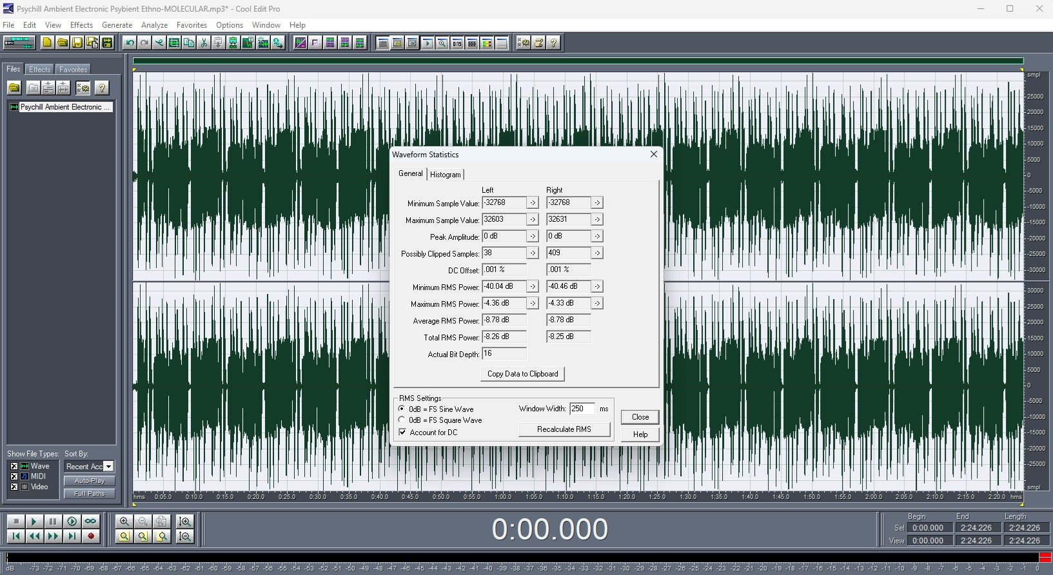Fast forward the playback cursor
This screenshot has height=575, width=1053.
point(53,536)
